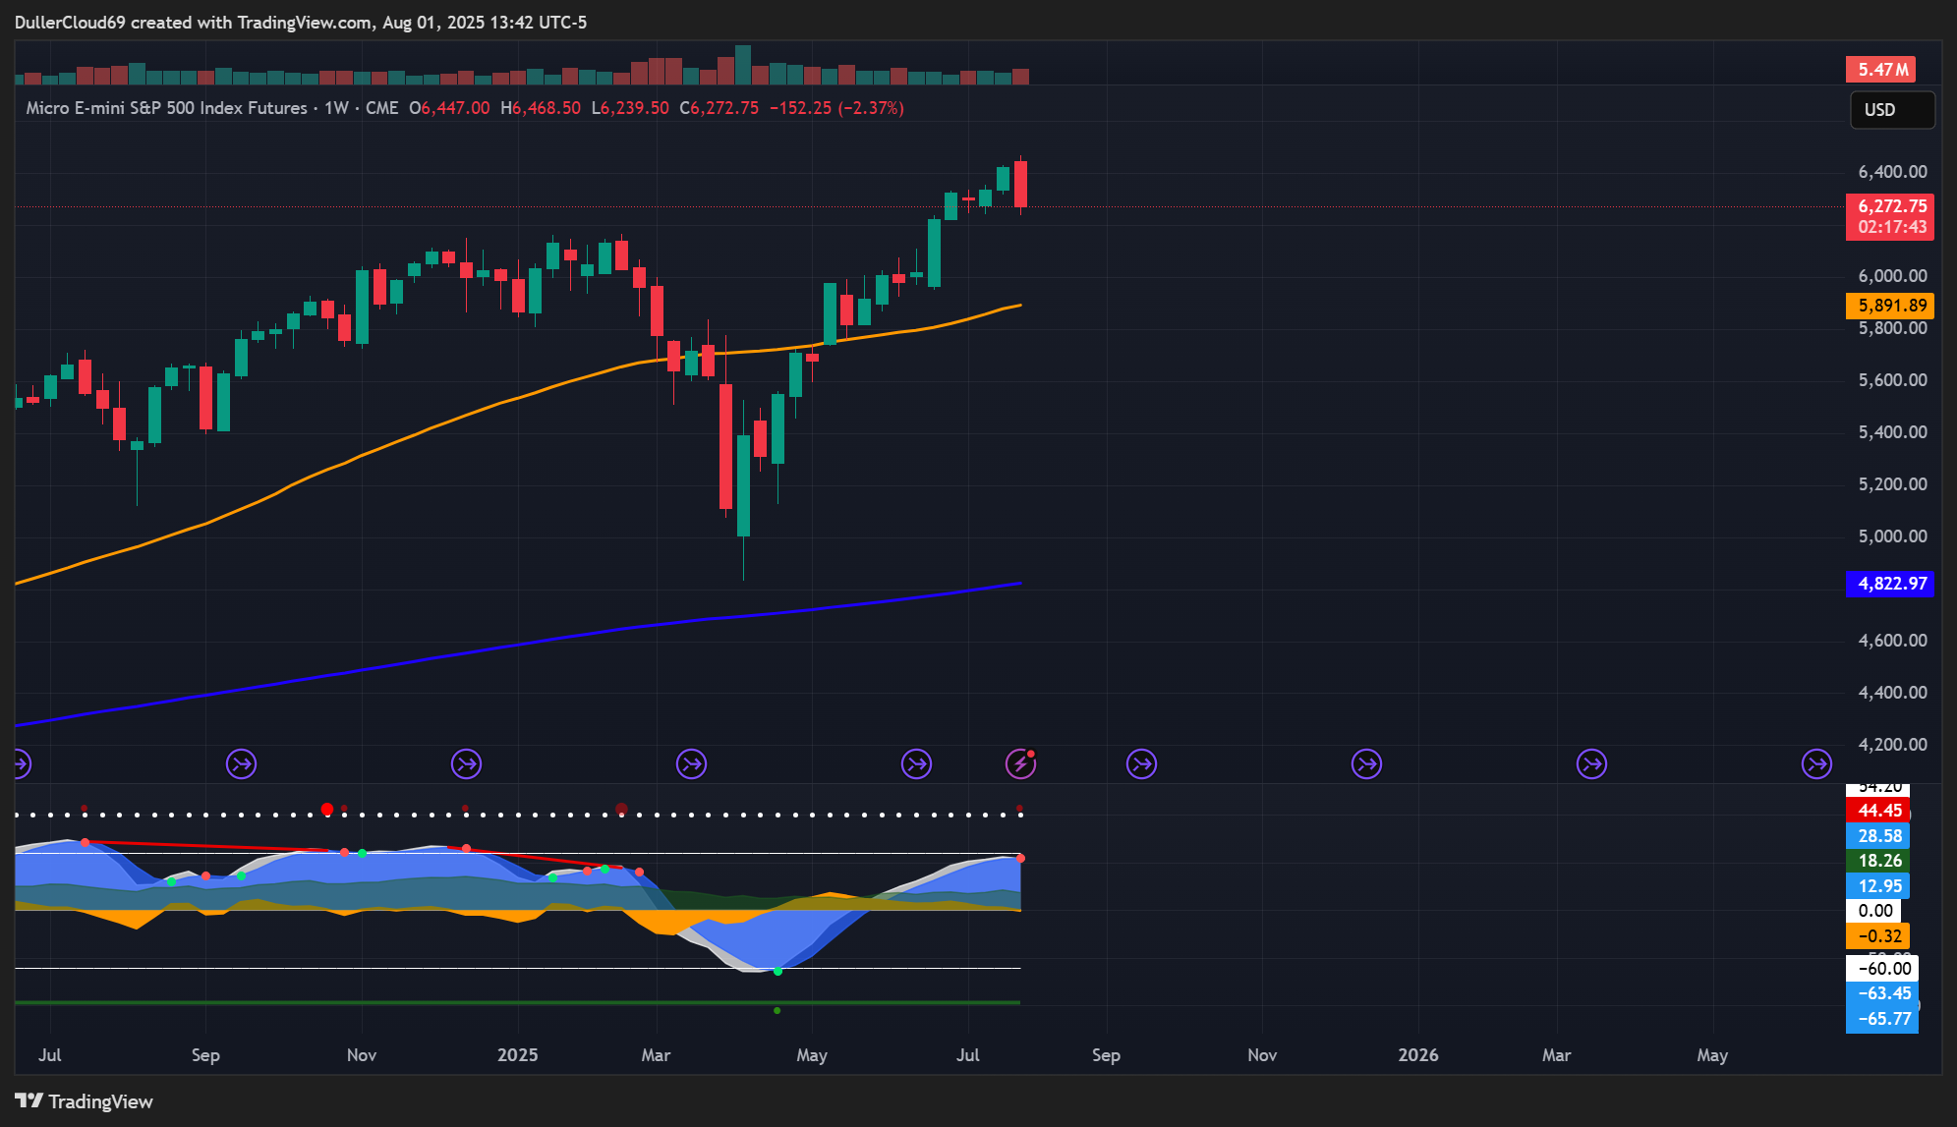This screenshot has width=1957, height=1127.
Task: Click the green dot at oscillator bottom
Action: coord(777,1010)
